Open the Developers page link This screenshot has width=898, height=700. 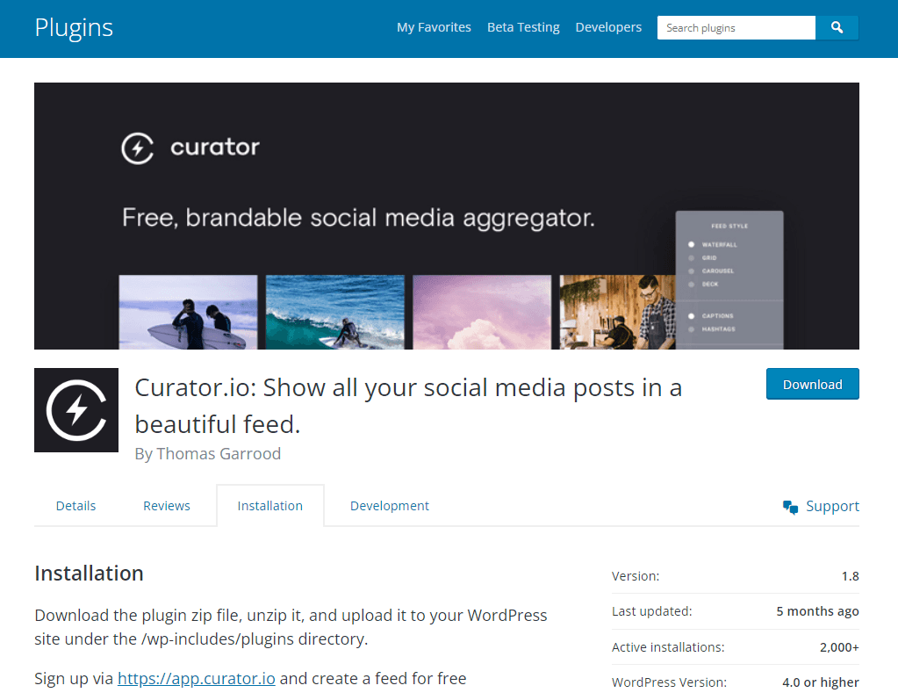click(x=608, y=27)
